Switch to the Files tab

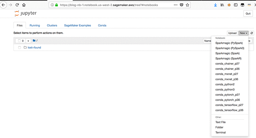20,26
